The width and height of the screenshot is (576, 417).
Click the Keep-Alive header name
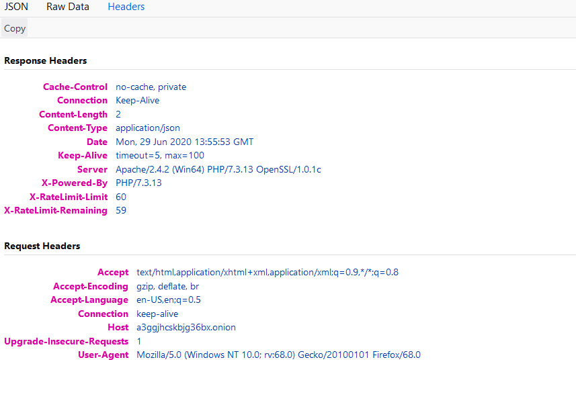(x=83, y=156)
